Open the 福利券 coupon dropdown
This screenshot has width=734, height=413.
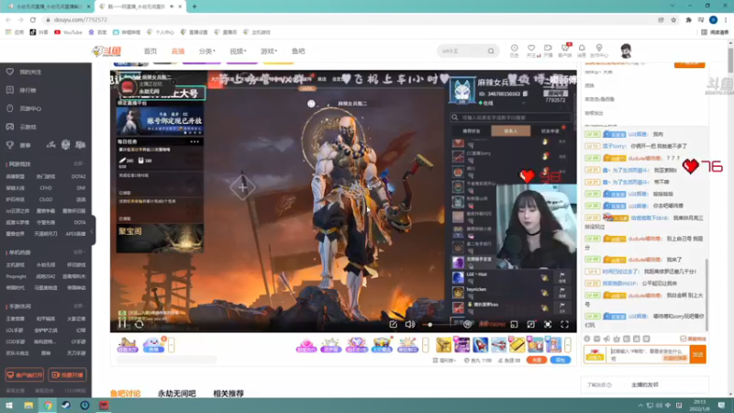(445, 360)
